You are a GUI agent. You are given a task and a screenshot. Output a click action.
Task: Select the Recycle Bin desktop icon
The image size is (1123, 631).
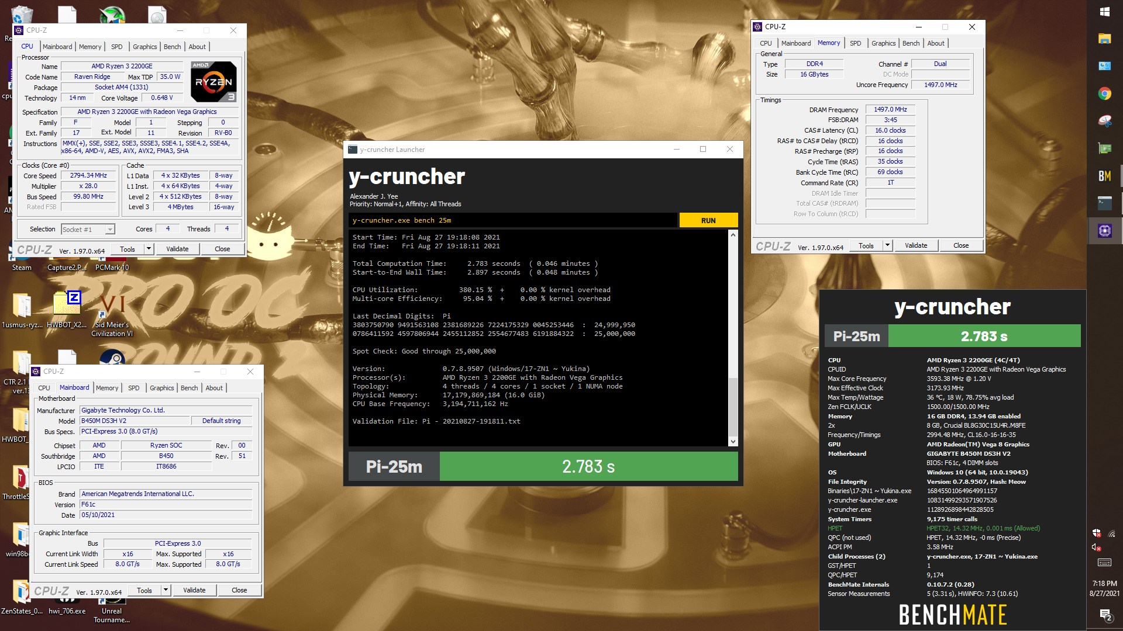(x=21, y=16)
